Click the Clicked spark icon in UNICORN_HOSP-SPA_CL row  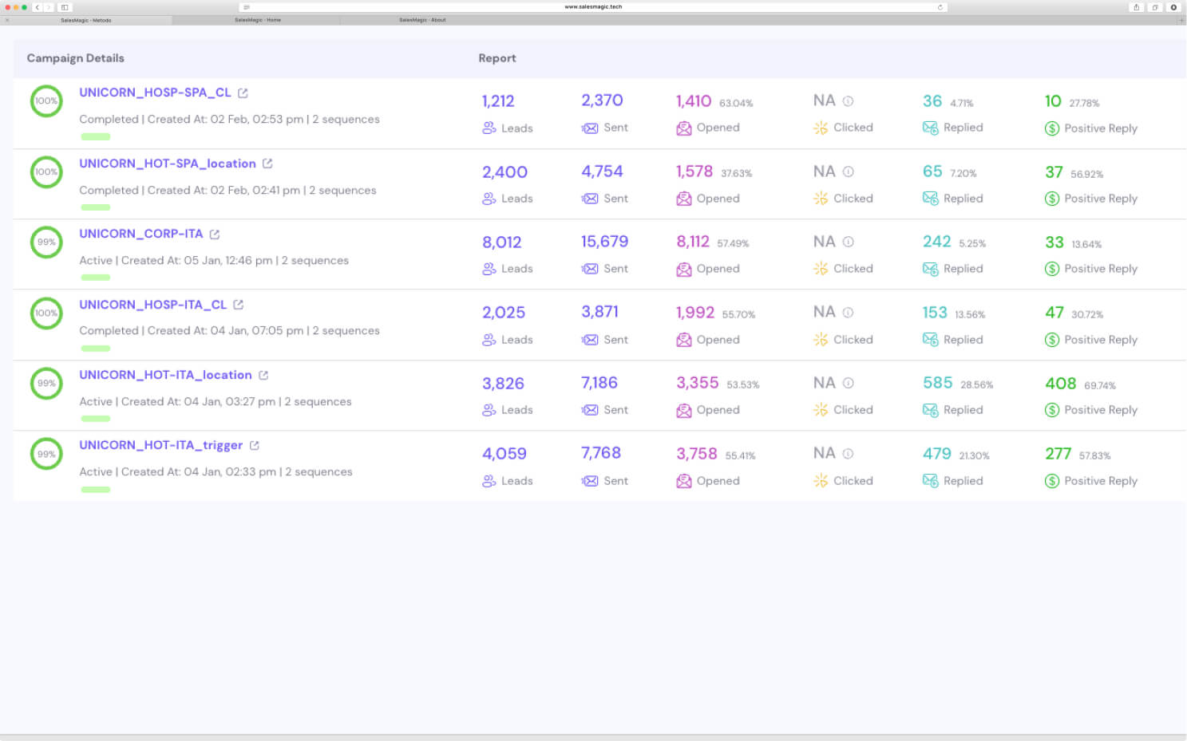(821, 128)
